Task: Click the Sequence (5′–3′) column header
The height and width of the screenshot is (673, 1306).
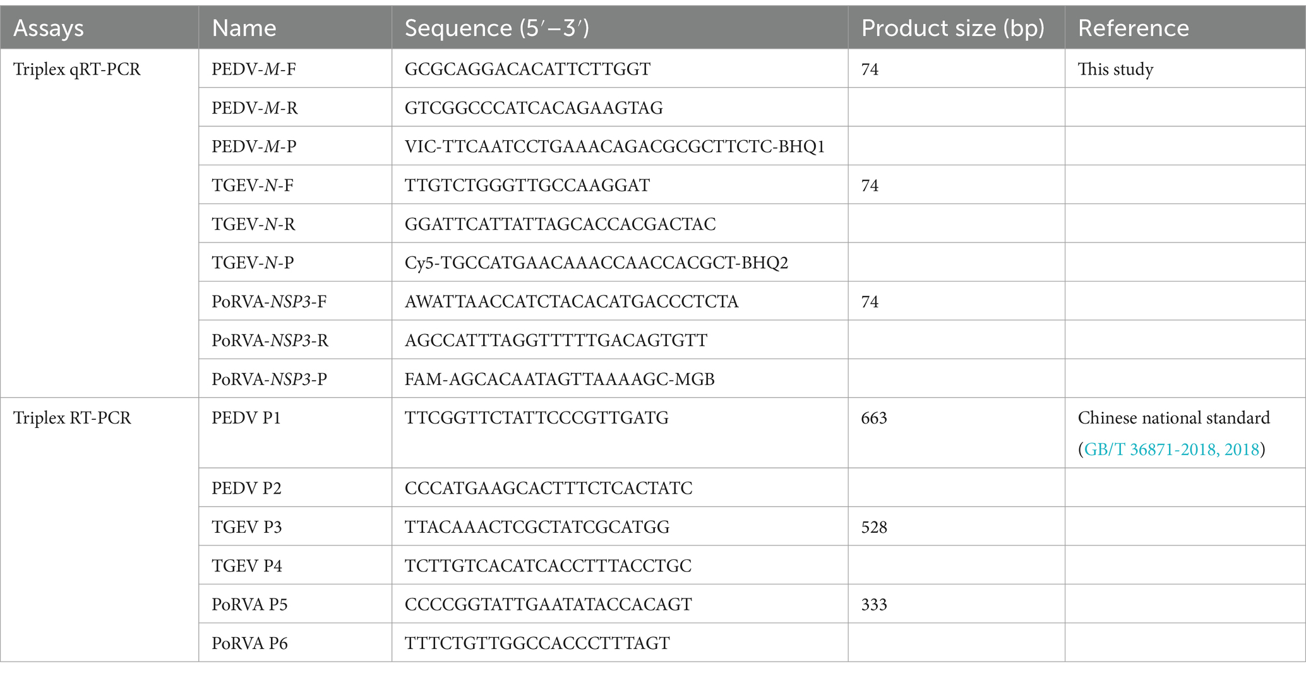Action: pyautogui.click(x=497, y=28)
